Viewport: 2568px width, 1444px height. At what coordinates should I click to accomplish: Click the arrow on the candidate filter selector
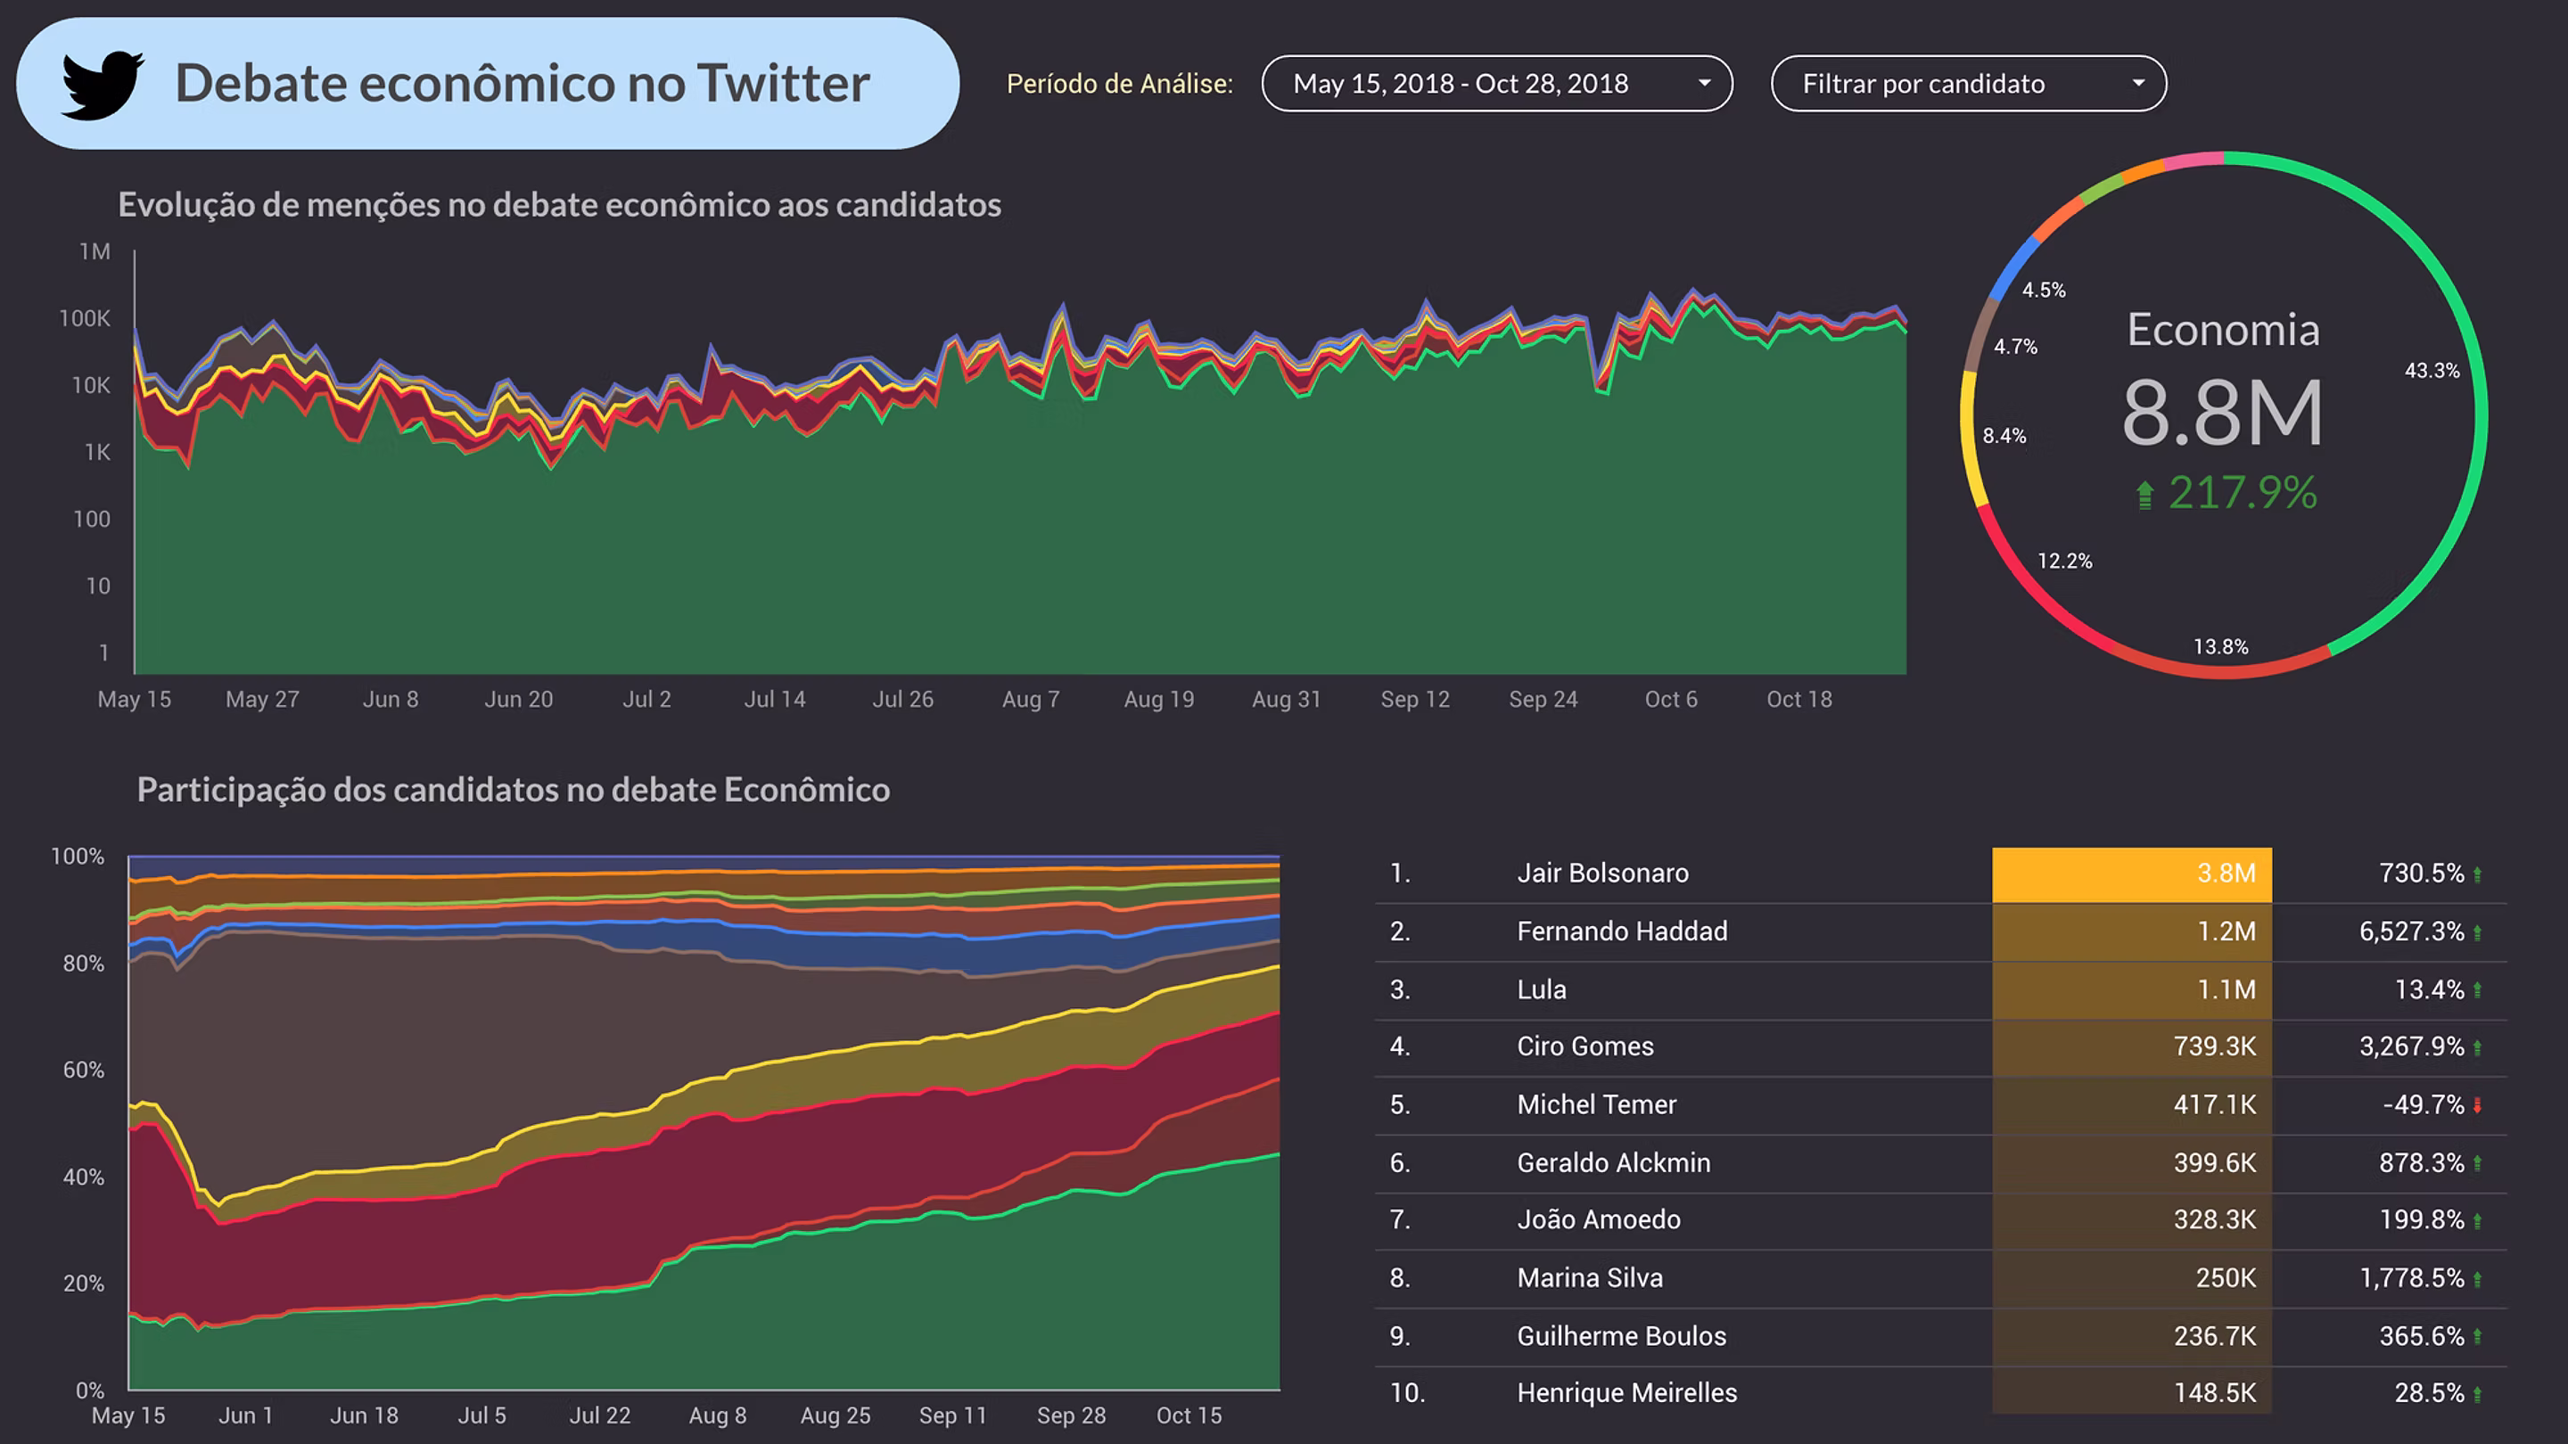click(2138, 84)
